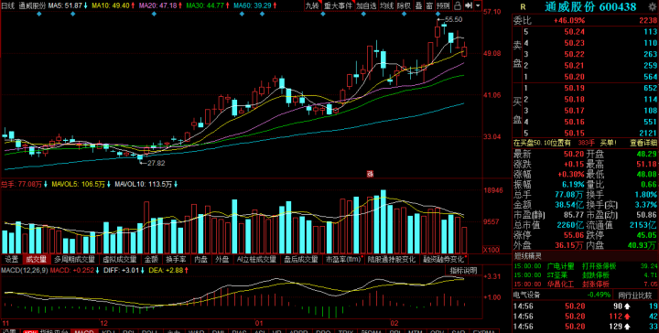
Task: Select the 多周期成交量 tab
Action: pos(75,259)
